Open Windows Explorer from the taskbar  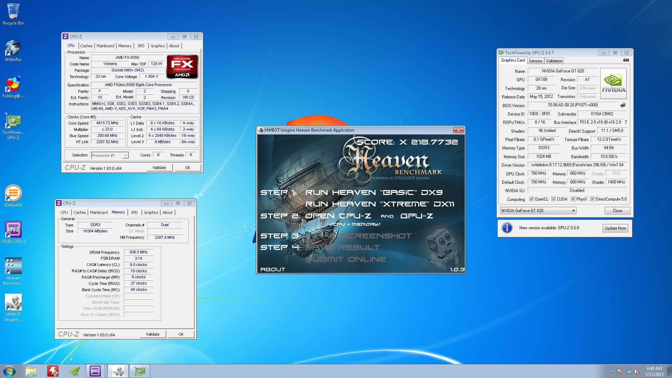tap(31, 371)
